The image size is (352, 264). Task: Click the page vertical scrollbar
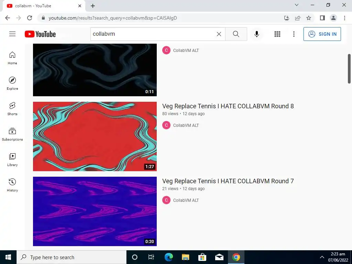point(349,69)
